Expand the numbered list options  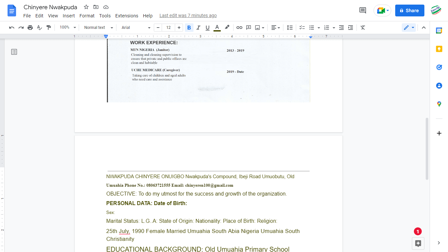click(x=334, y=28)
